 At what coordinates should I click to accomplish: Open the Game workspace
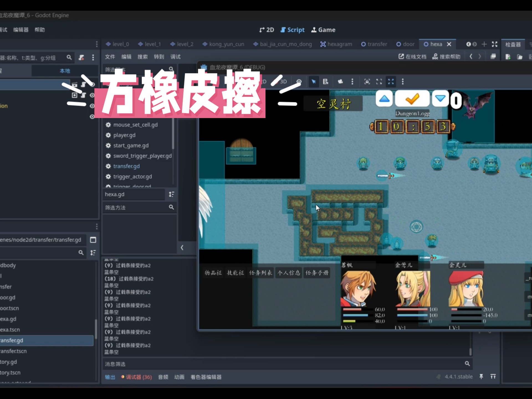(323, 30)
